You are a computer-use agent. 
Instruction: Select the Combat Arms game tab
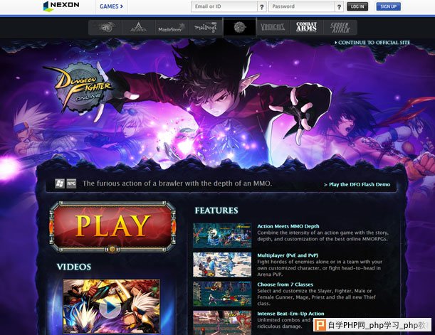(x=306, y=27)
